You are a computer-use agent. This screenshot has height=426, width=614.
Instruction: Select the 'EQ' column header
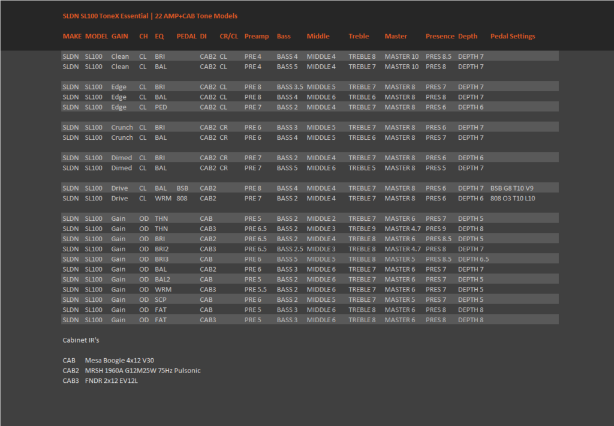pos(159,36)
